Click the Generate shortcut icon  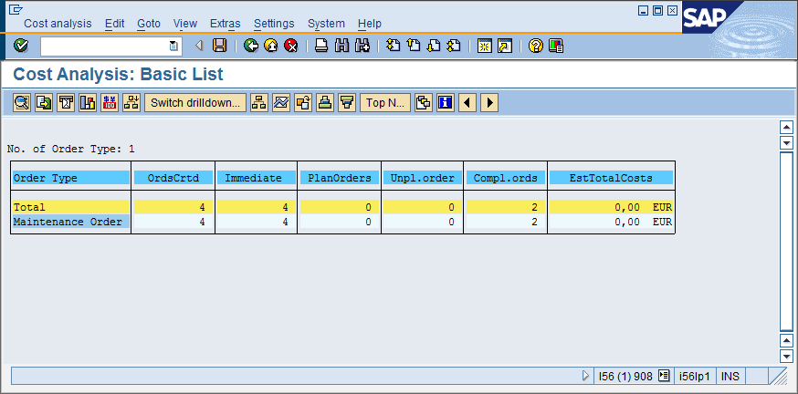[x=505, y=46]
